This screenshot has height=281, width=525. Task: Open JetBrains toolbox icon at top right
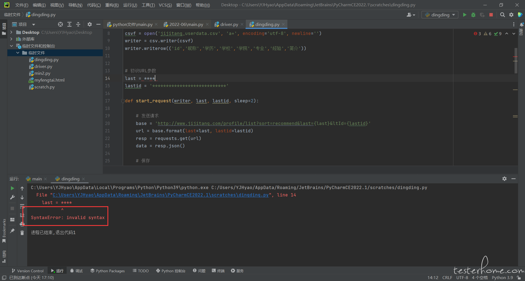click(x=520, y=15)
